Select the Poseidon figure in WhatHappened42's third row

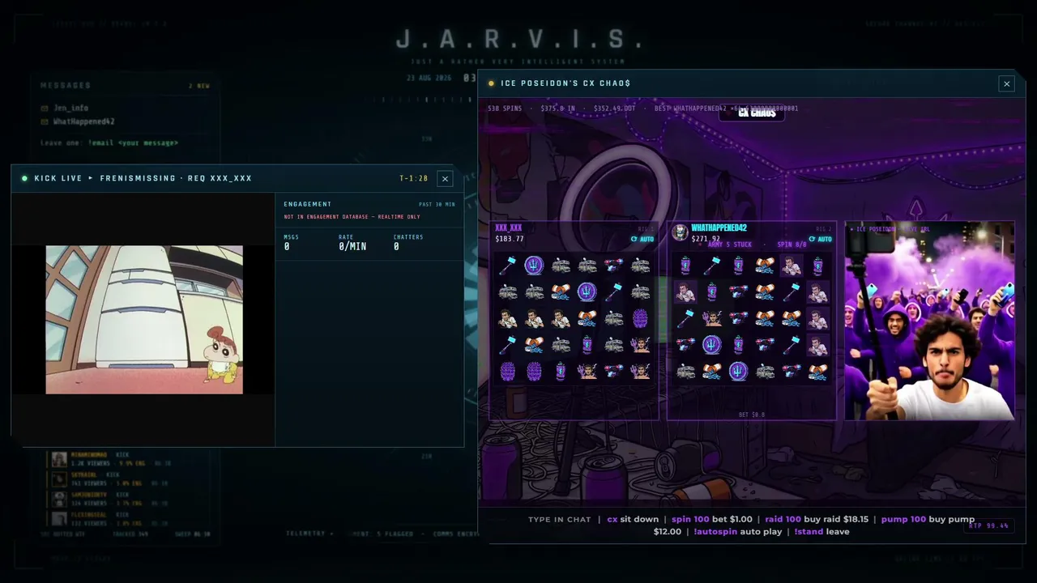pos(711,318)
